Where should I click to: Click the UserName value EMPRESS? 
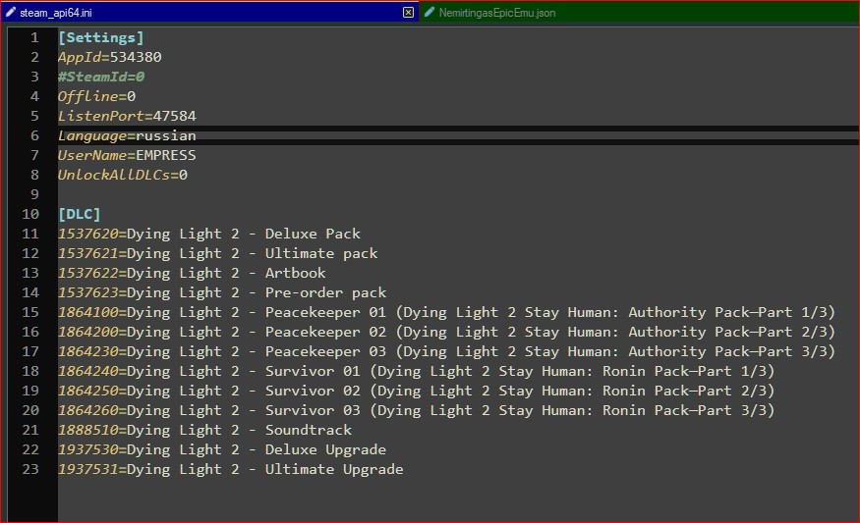point(166,155)
